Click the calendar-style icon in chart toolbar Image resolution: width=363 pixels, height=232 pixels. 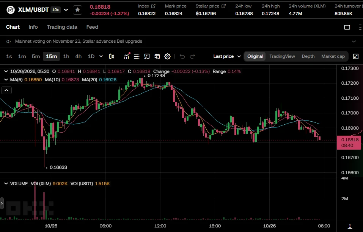[x=157, y=57]
